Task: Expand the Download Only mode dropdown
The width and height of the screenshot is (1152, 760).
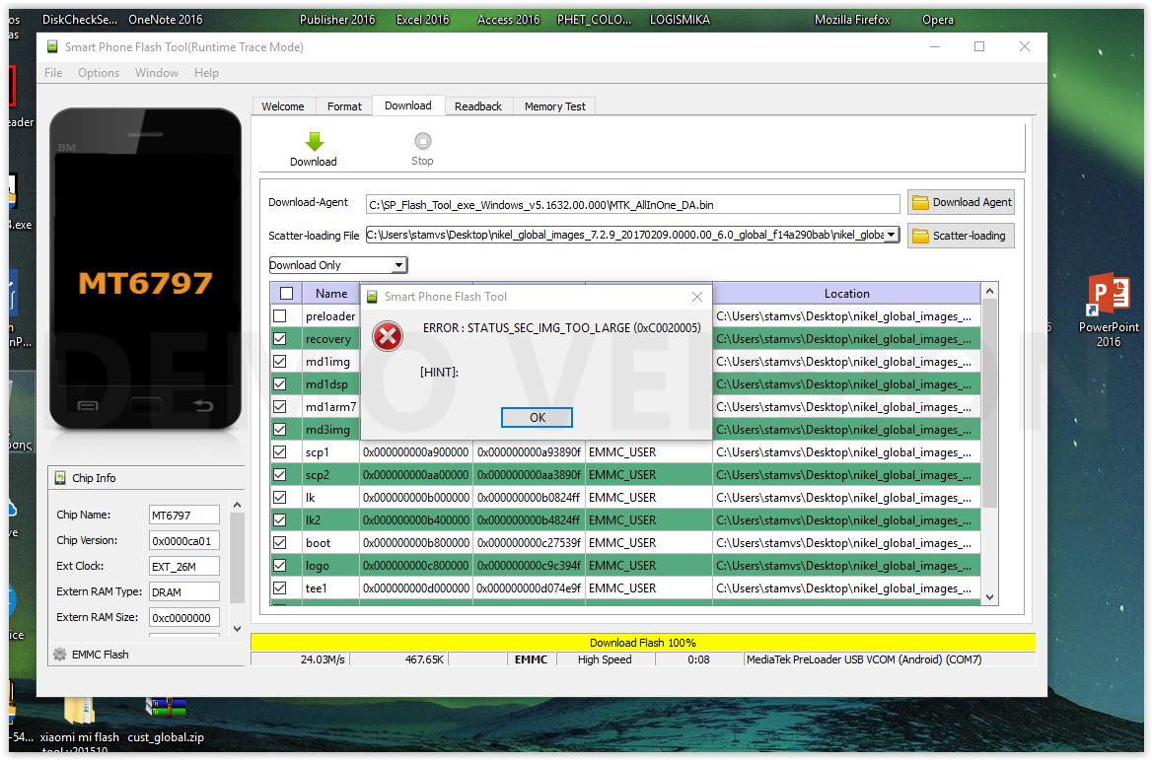Action: (x=398, y=265)
